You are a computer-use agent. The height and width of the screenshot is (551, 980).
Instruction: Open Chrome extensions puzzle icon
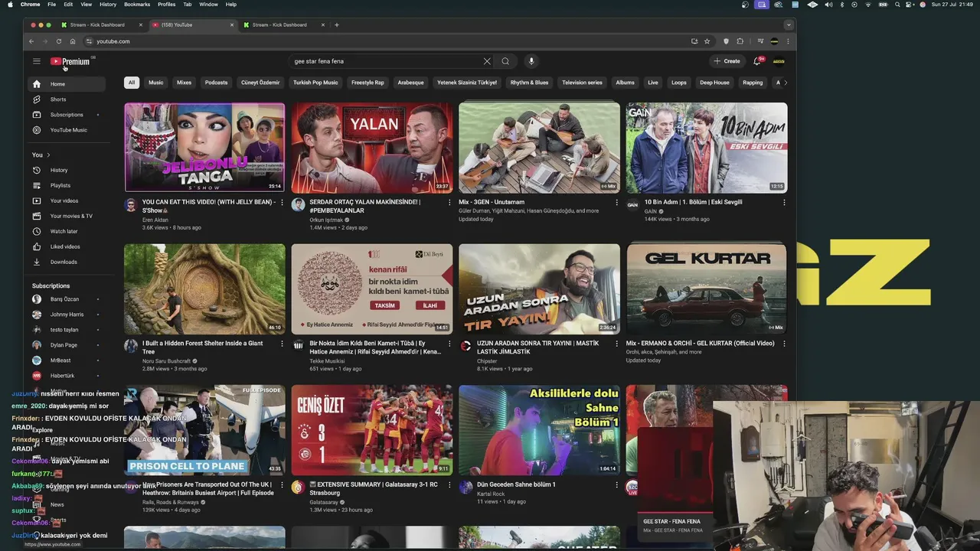pos(740,41)
